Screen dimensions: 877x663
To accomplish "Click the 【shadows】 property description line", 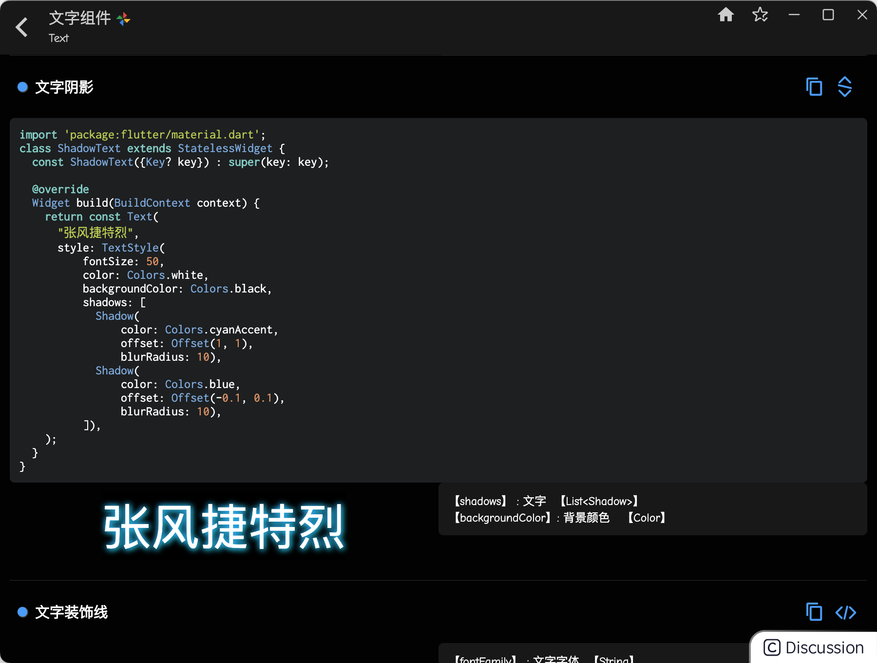I will tap(547, 501).
